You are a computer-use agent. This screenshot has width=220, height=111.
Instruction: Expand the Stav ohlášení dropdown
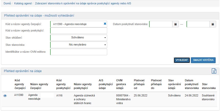tap(79, 38)
